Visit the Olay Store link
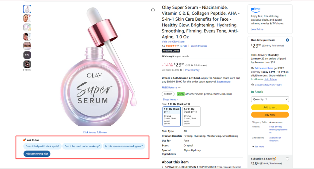This screenshot has width=314, height=169. point(173,42)
